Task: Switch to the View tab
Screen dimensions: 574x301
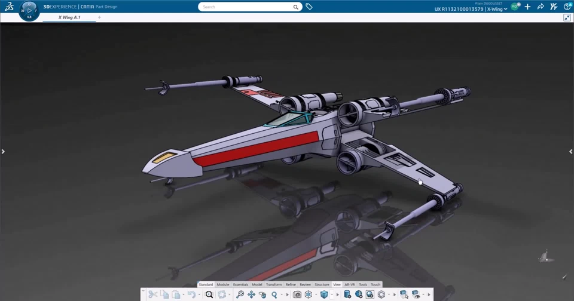Action: click(x=337, y=284)
